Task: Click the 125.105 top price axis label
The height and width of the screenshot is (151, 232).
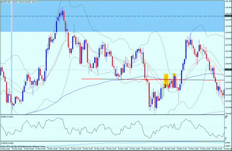Action: pos(228,1)
